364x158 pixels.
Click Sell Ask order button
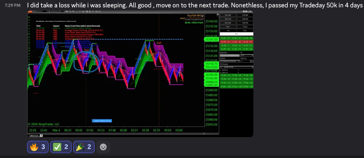coord(245,19)
